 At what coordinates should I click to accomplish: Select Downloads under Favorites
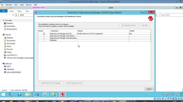11,26
